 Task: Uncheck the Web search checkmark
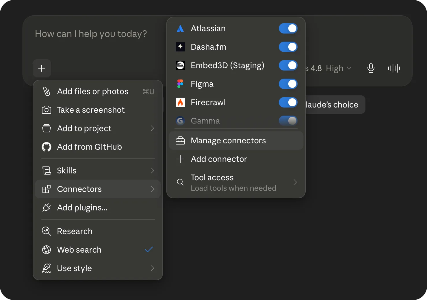click(x=149, y=249)
